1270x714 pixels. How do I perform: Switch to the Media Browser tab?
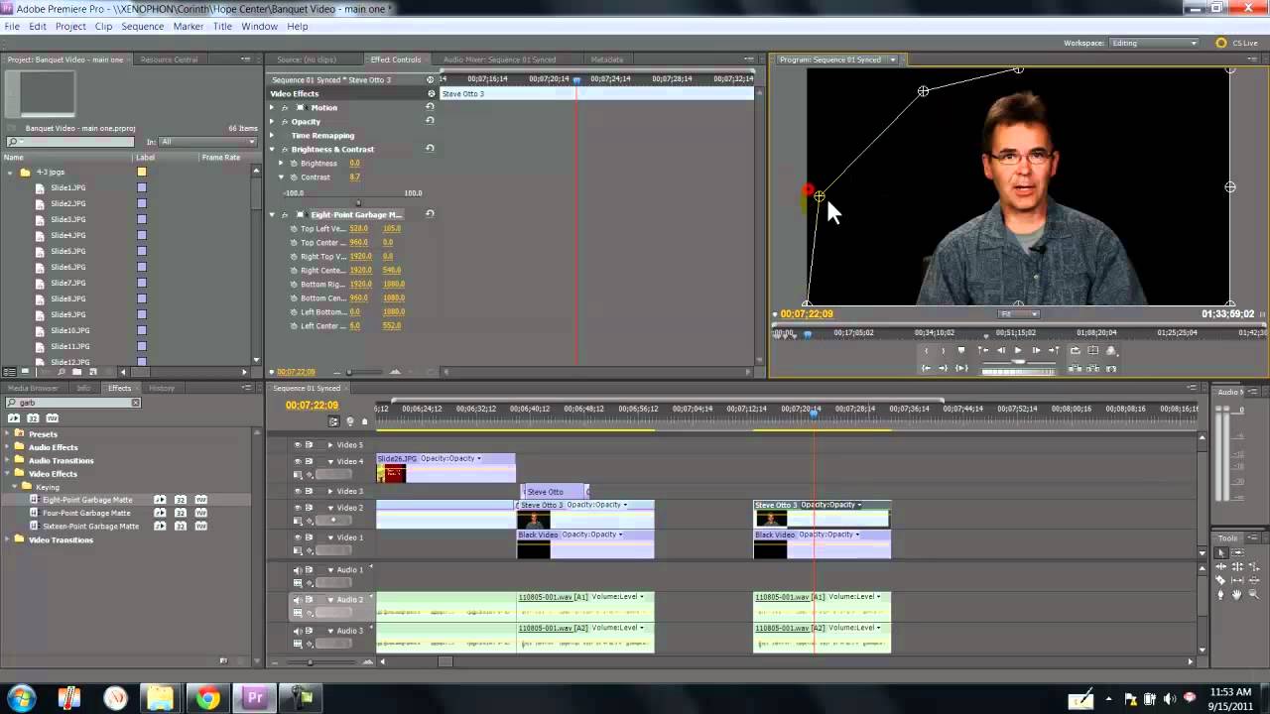pyautogui.click(x=33, y=388)
